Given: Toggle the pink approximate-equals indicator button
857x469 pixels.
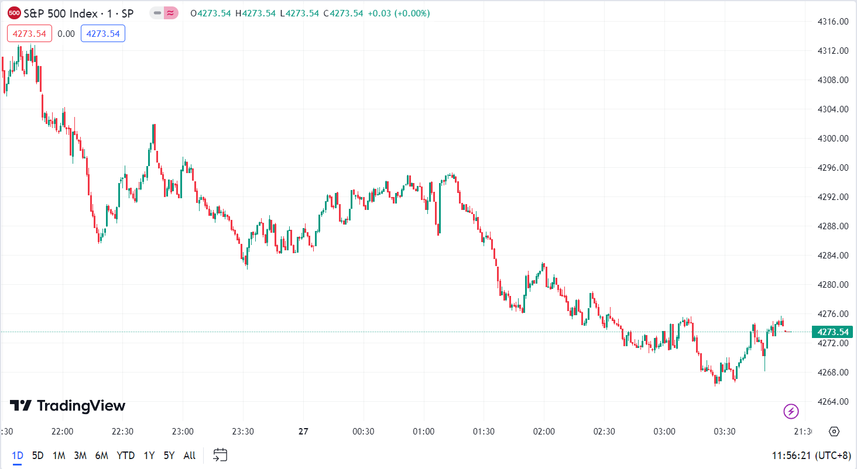Looking at the screenshot, I should point(171,13).
